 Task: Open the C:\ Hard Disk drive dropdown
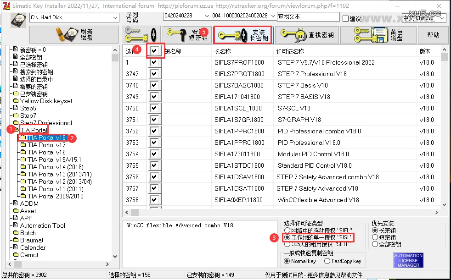click(114, 17)
